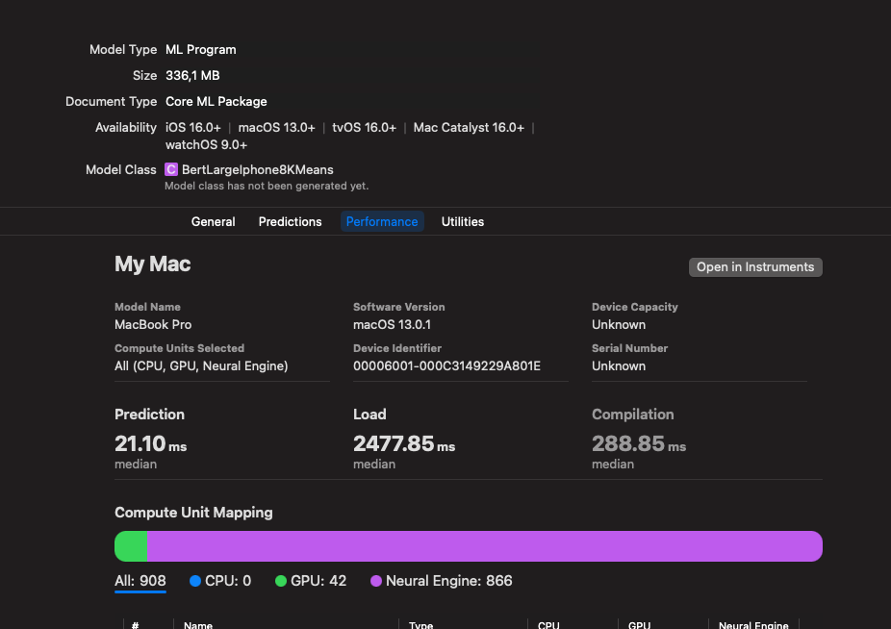Click the blue CPU legend dot
This screenshot has width=891, height=629.
[195, 581]
